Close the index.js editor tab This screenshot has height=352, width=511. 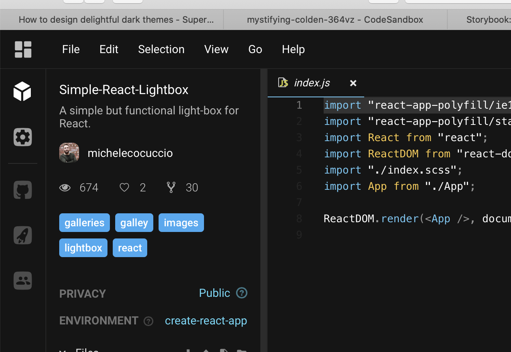(353, 83)
